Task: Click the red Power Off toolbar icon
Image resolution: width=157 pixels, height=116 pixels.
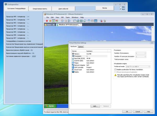Action: (47, 21)
